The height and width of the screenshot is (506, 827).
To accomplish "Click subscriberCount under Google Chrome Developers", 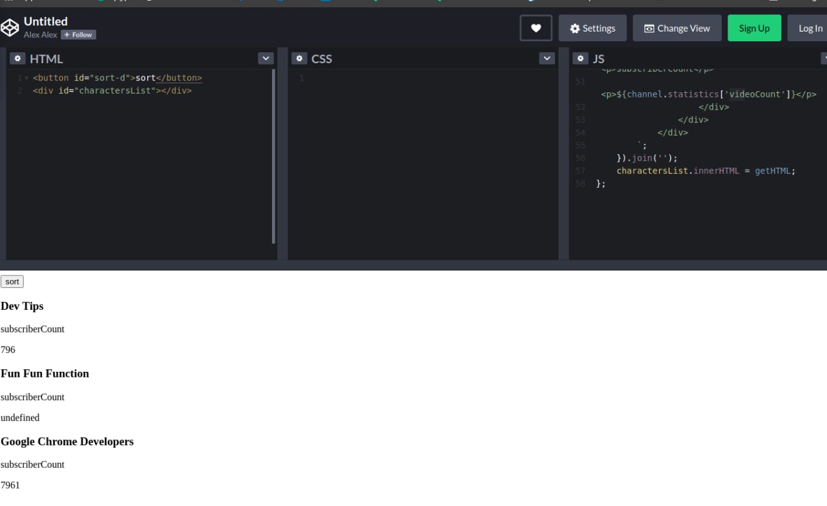I will [32, 465].
